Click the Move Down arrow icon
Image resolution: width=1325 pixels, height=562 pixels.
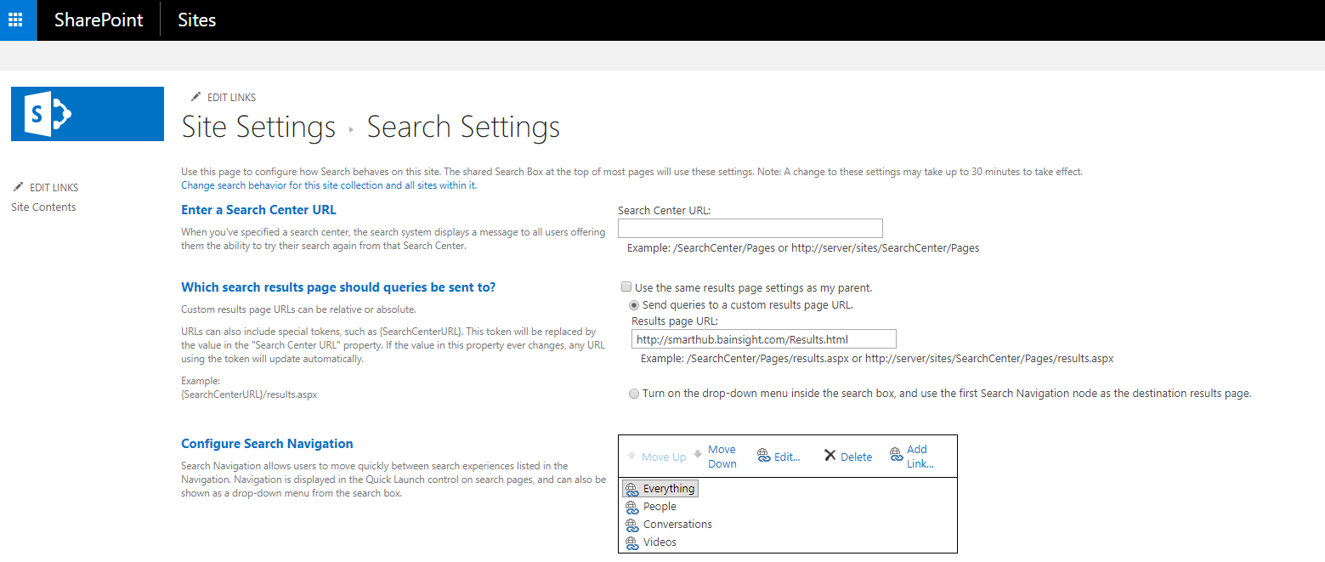click(x=698, y=454)
